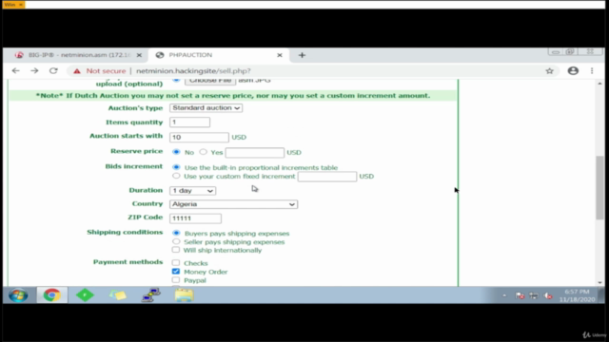Open the Duration dropdown

tap(192, 191)
